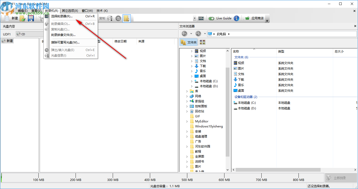
Task: Close the 文件浏览器 panel
Action: (x=355, y=26)
